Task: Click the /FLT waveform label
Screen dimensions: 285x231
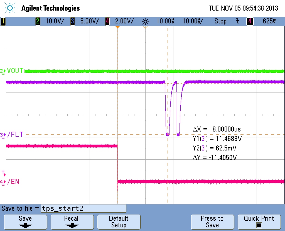Action: coord(15,135)
